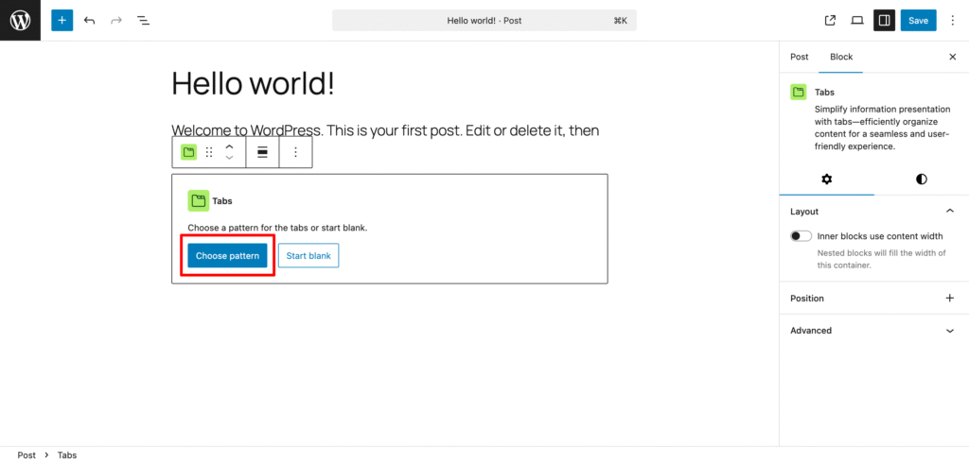Click the Choose pattern button
Viewport: 969px width, 463px height.
pos(227,255)
